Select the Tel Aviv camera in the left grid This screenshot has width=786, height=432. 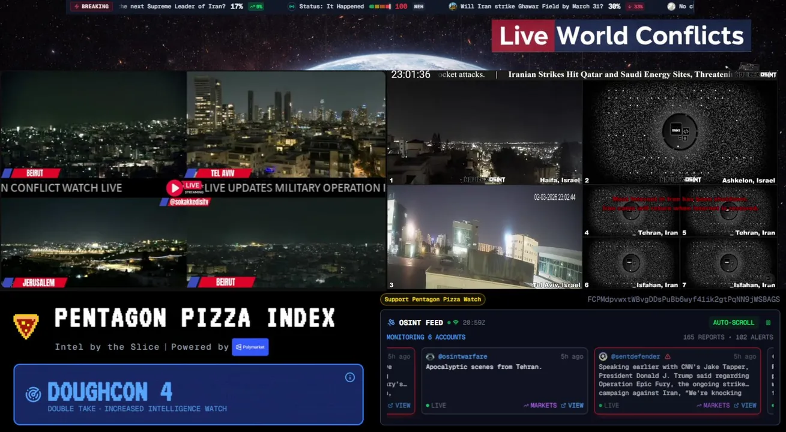point(286,125)
